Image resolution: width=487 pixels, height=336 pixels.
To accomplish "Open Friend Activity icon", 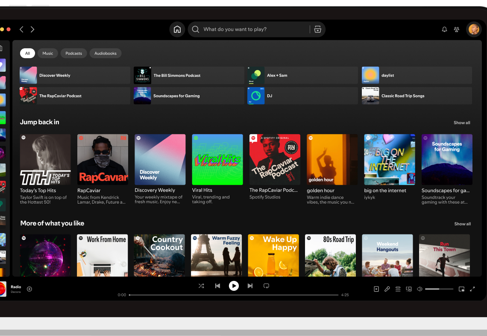I will coord(457,29).
